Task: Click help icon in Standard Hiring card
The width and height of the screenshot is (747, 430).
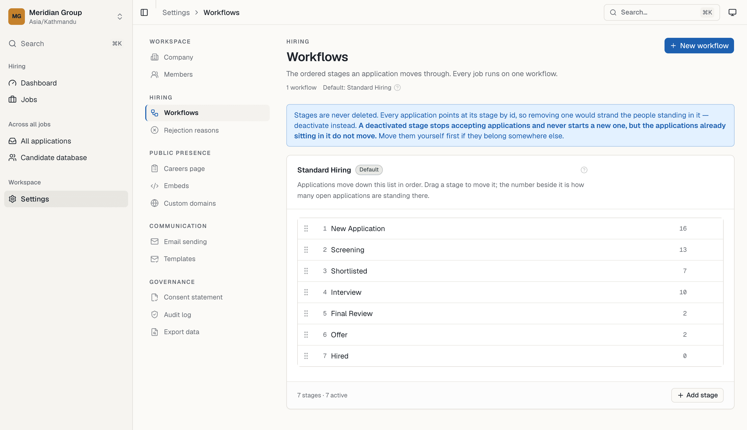Action: pyautogui.click(x=584, y=170)
